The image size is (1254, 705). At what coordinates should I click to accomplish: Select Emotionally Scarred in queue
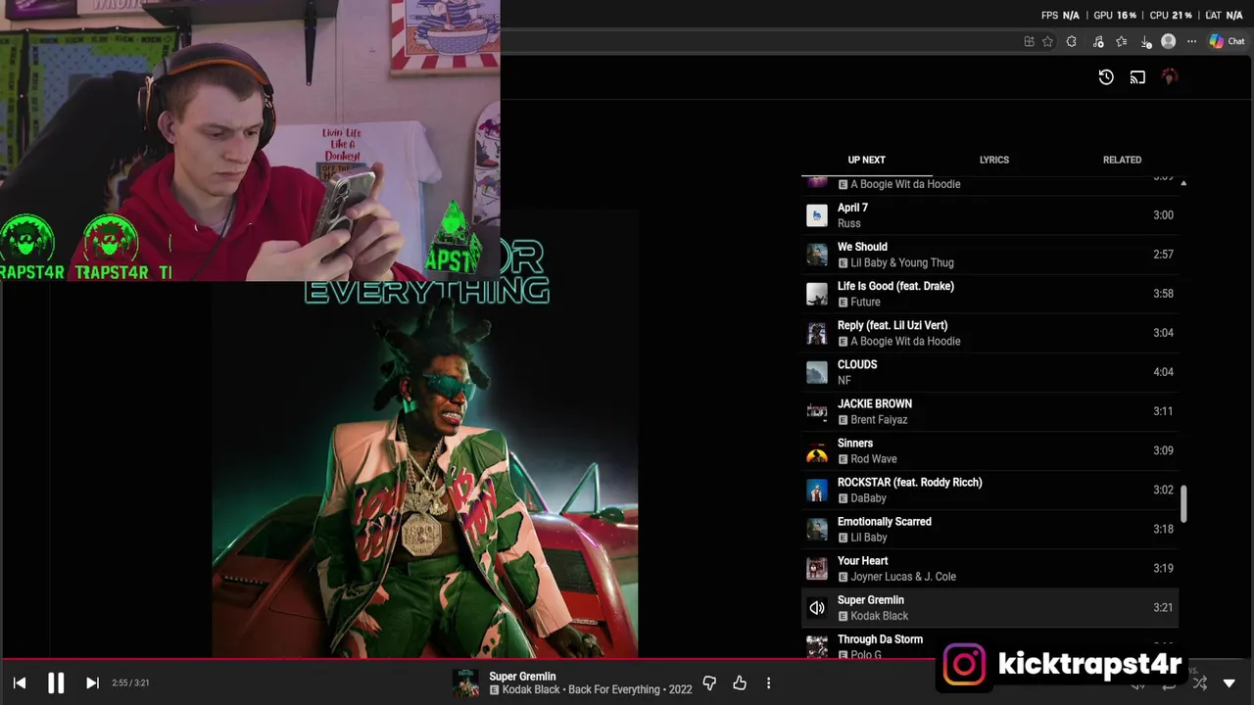[989, 529]
